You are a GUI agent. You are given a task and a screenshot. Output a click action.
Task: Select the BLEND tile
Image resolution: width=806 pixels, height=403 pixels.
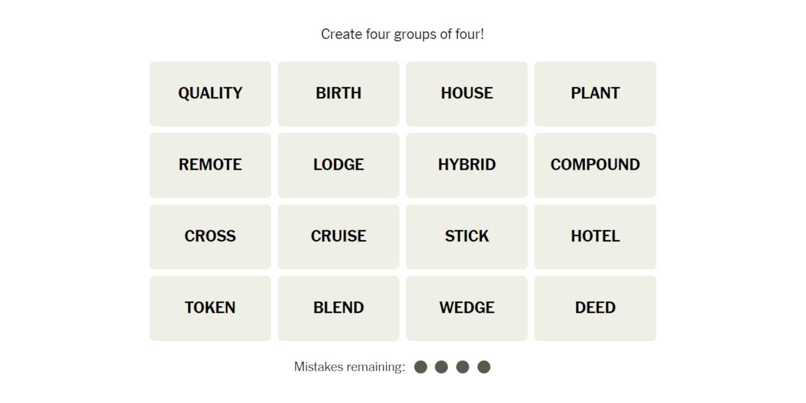click(x=339, y=308)
